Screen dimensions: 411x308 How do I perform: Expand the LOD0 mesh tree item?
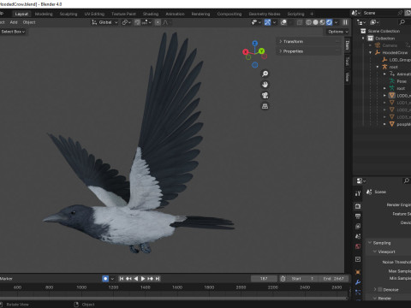(384, 96)
